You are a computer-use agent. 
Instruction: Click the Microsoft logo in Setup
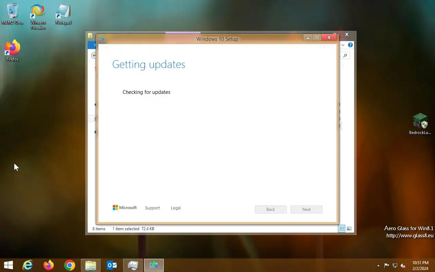coord(125,208)
